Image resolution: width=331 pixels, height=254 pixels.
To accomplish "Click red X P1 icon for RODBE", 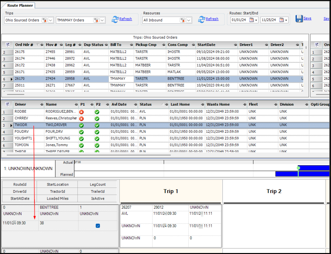I will 82,112.
